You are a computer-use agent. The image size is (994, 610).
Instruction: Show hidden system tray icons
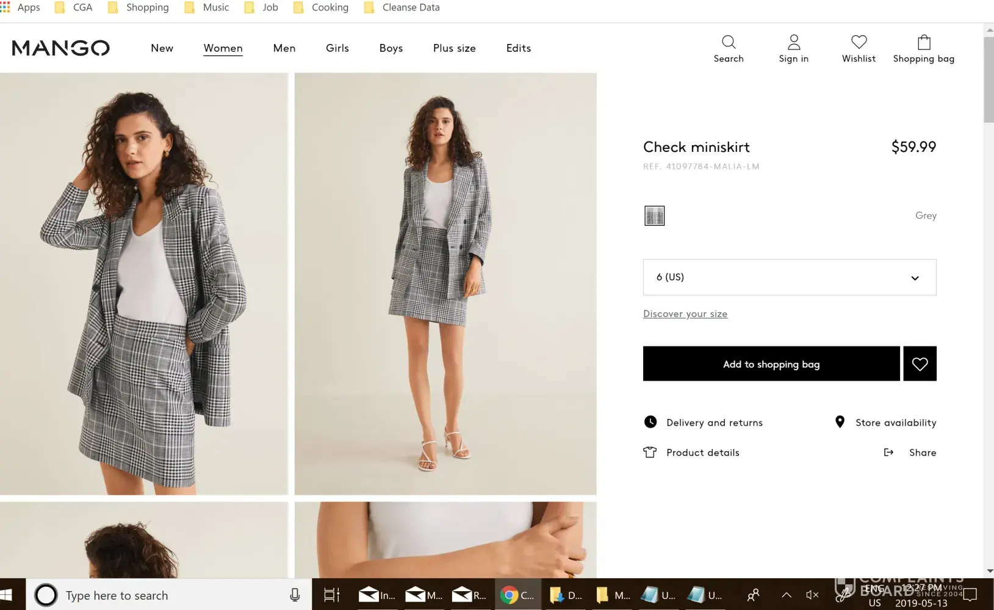[787, 595]
